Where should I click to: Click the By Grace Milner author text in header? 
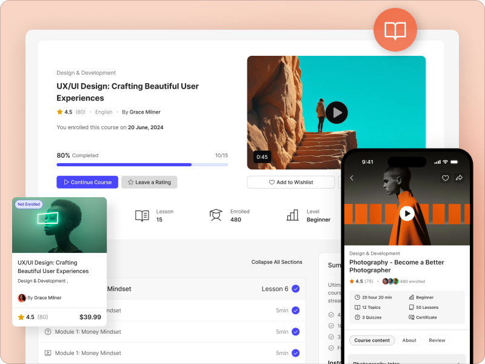coord(141,112)
